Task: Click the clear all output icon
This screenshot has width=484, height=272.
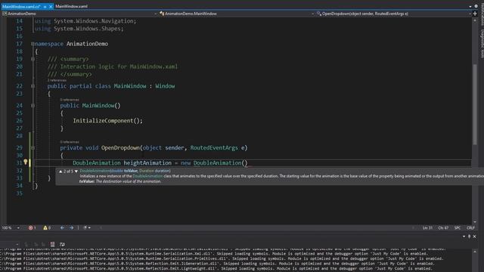Action: 52,244
